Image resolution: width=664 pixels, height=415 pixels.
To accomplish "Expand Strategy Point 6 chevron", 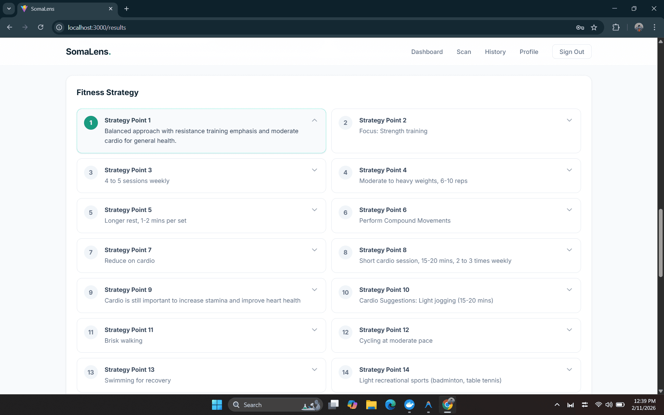I will click(569, 210).
